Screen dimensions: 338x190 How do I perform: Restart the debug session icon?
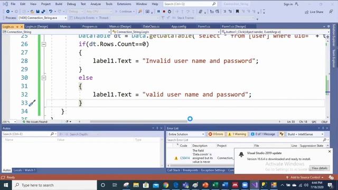tap(170, 12)
